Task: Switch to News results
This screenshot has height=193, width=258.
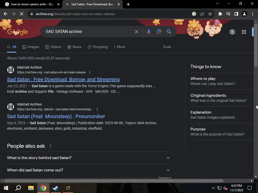Action: [75, 47]
